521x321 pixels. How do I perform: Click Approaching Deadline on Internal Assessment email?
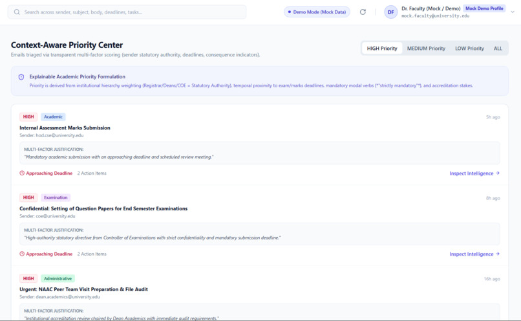click(49, 173)
